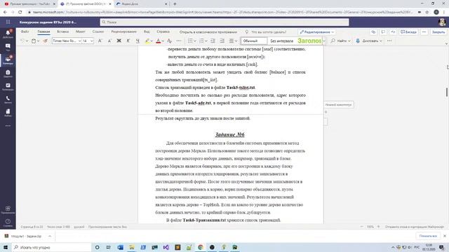
Task: Click the Показать все downloads button
Action: [x=428, y=236]
